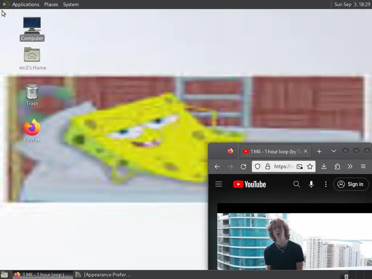Close the '1 Mil - 1 hour loop' tab
Screen dimensions: 372x279
coord(306,151)
